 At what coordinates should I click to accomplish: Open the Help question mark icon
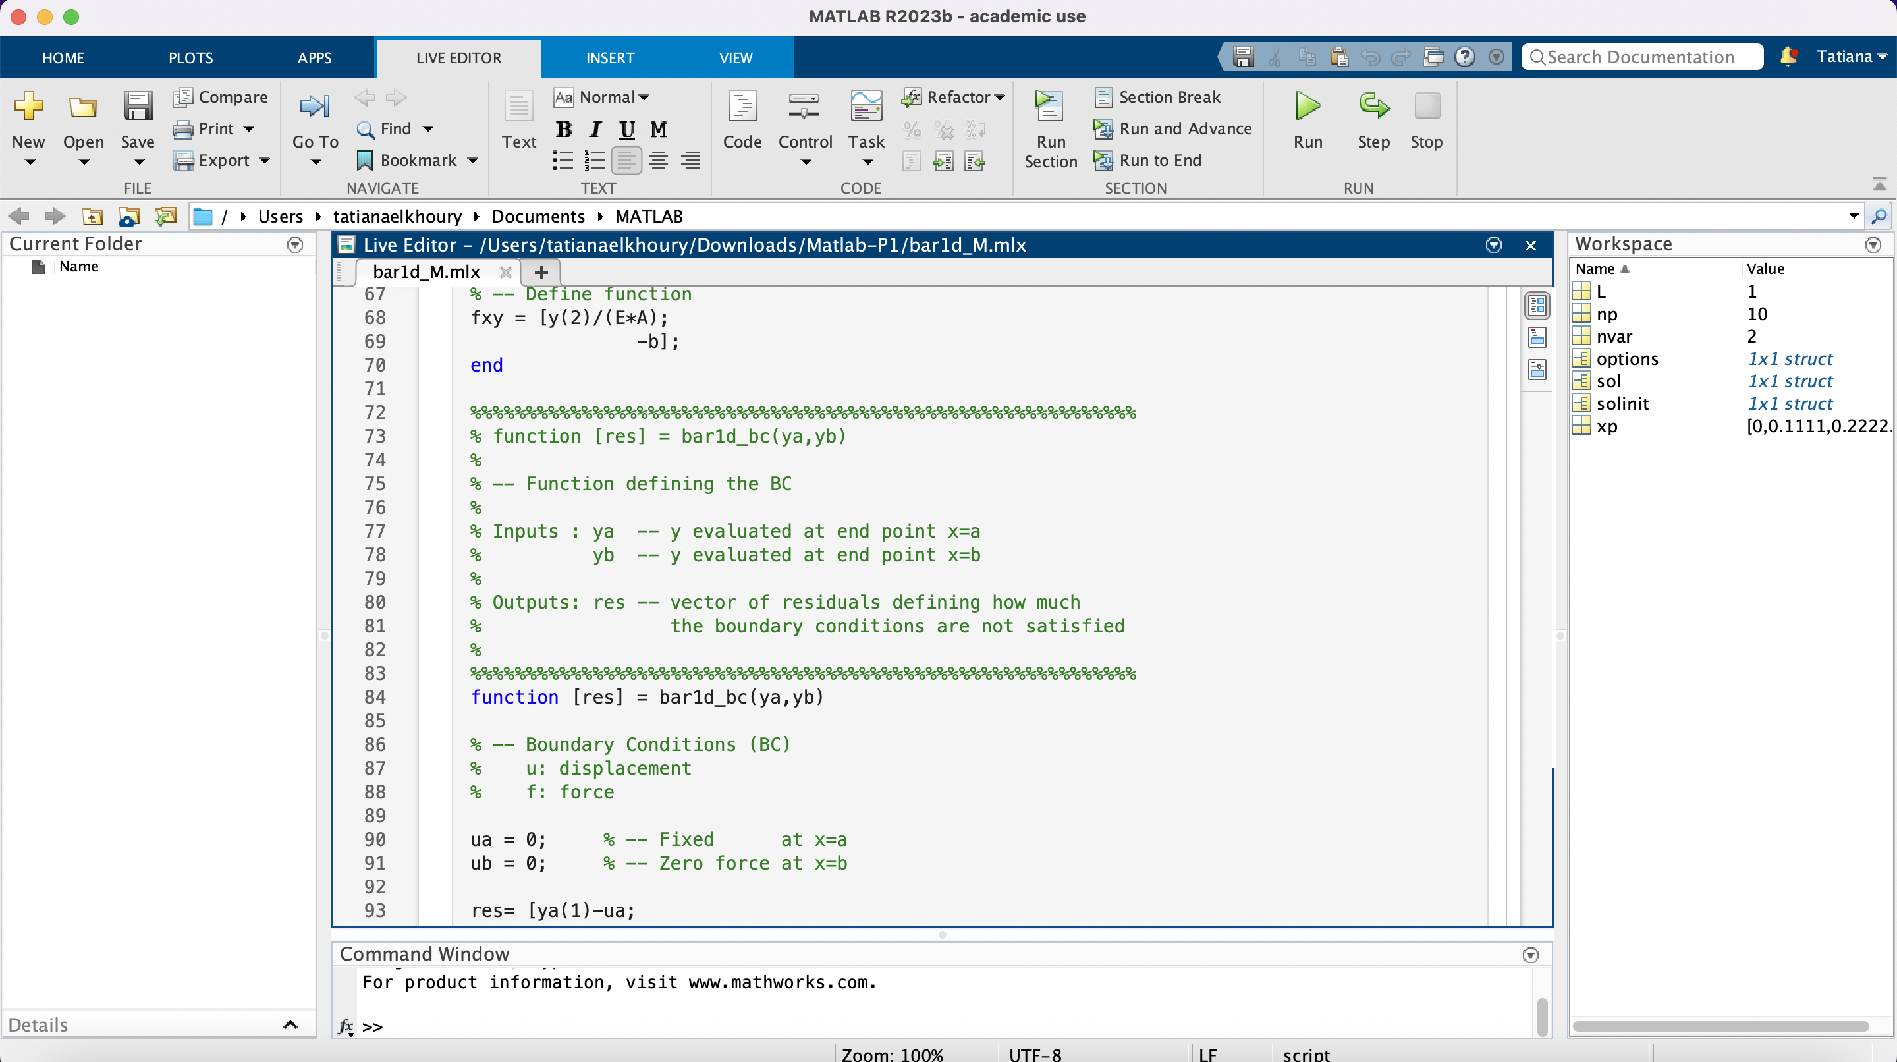[1465, 57]
